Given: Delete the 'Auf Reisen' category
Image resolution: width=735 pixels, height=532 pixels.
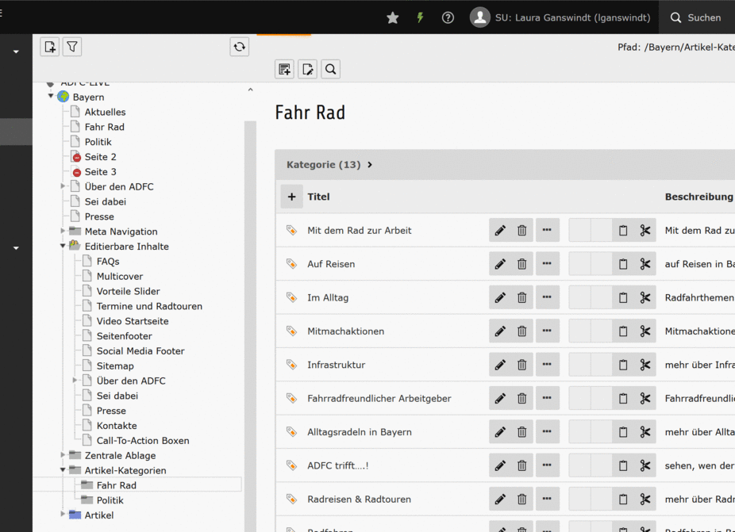Looking at the screenshot, I should coord(521,264).
